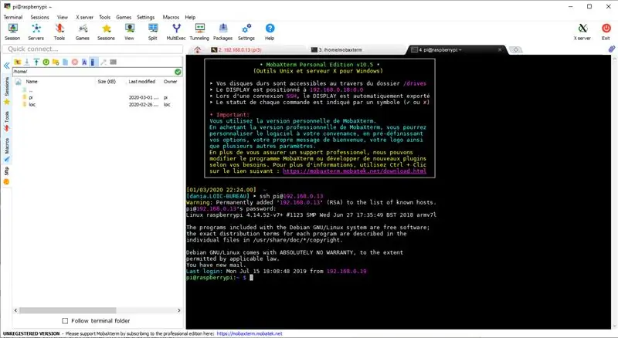Open the Sftp vertical side tab
The width and height of the screenshot is (618, 338).
(x=6, y=176)
